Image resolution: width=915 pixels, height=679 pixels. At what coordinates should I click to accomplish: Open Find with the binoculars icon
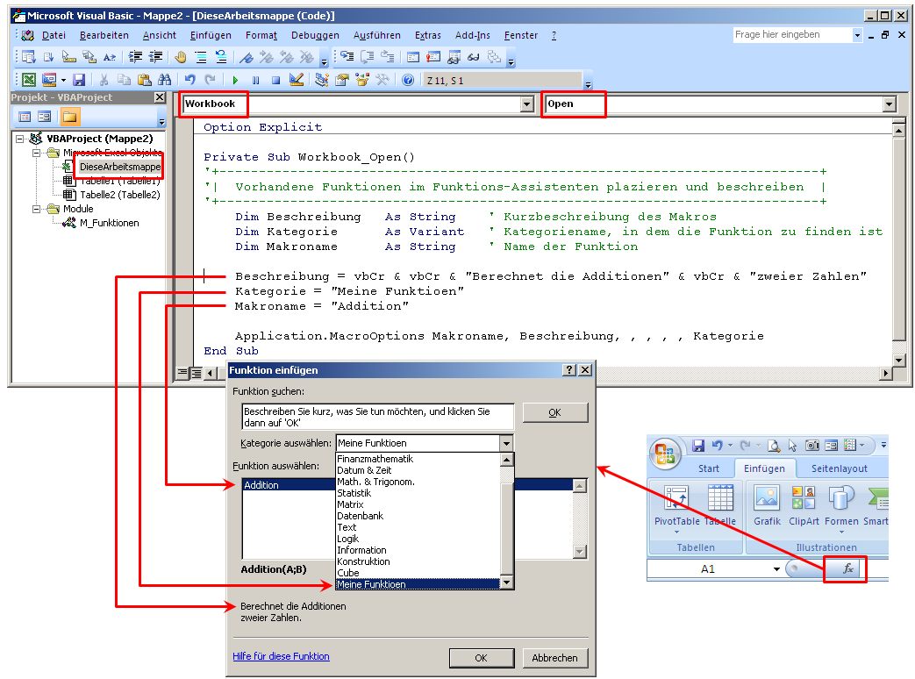coord(165,80)
